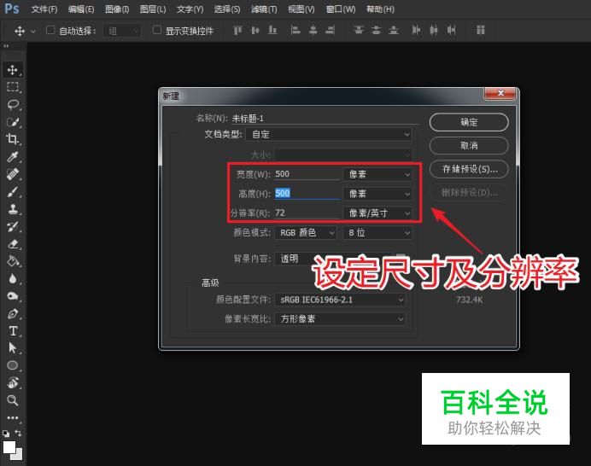
Task: Select the Eyedropper tool
Action: coord(13,157)
